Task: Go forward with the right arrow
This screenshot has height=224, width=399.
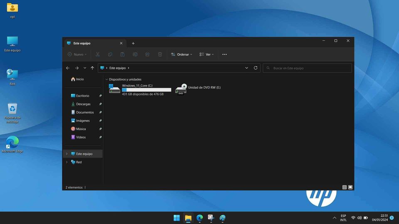Action: tap(76, 68)
